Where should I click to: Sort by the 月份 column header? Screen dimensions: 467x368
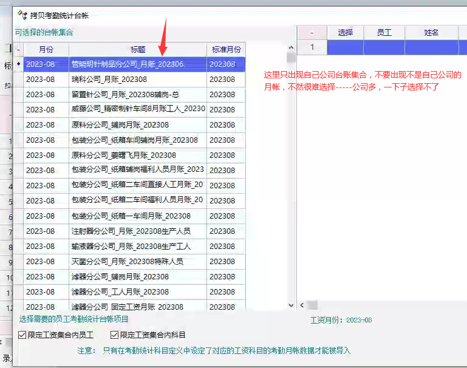(x=46, y=49)
